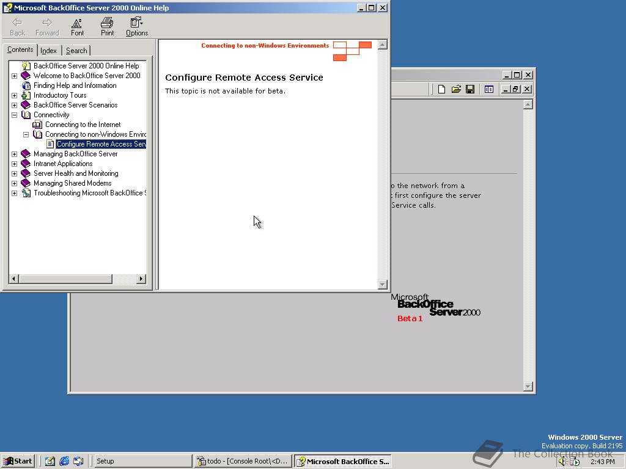The image size is (626, 469).
Task: Expand Troubleshooting Microsoft BackOffice node
Action: point(15,193)
